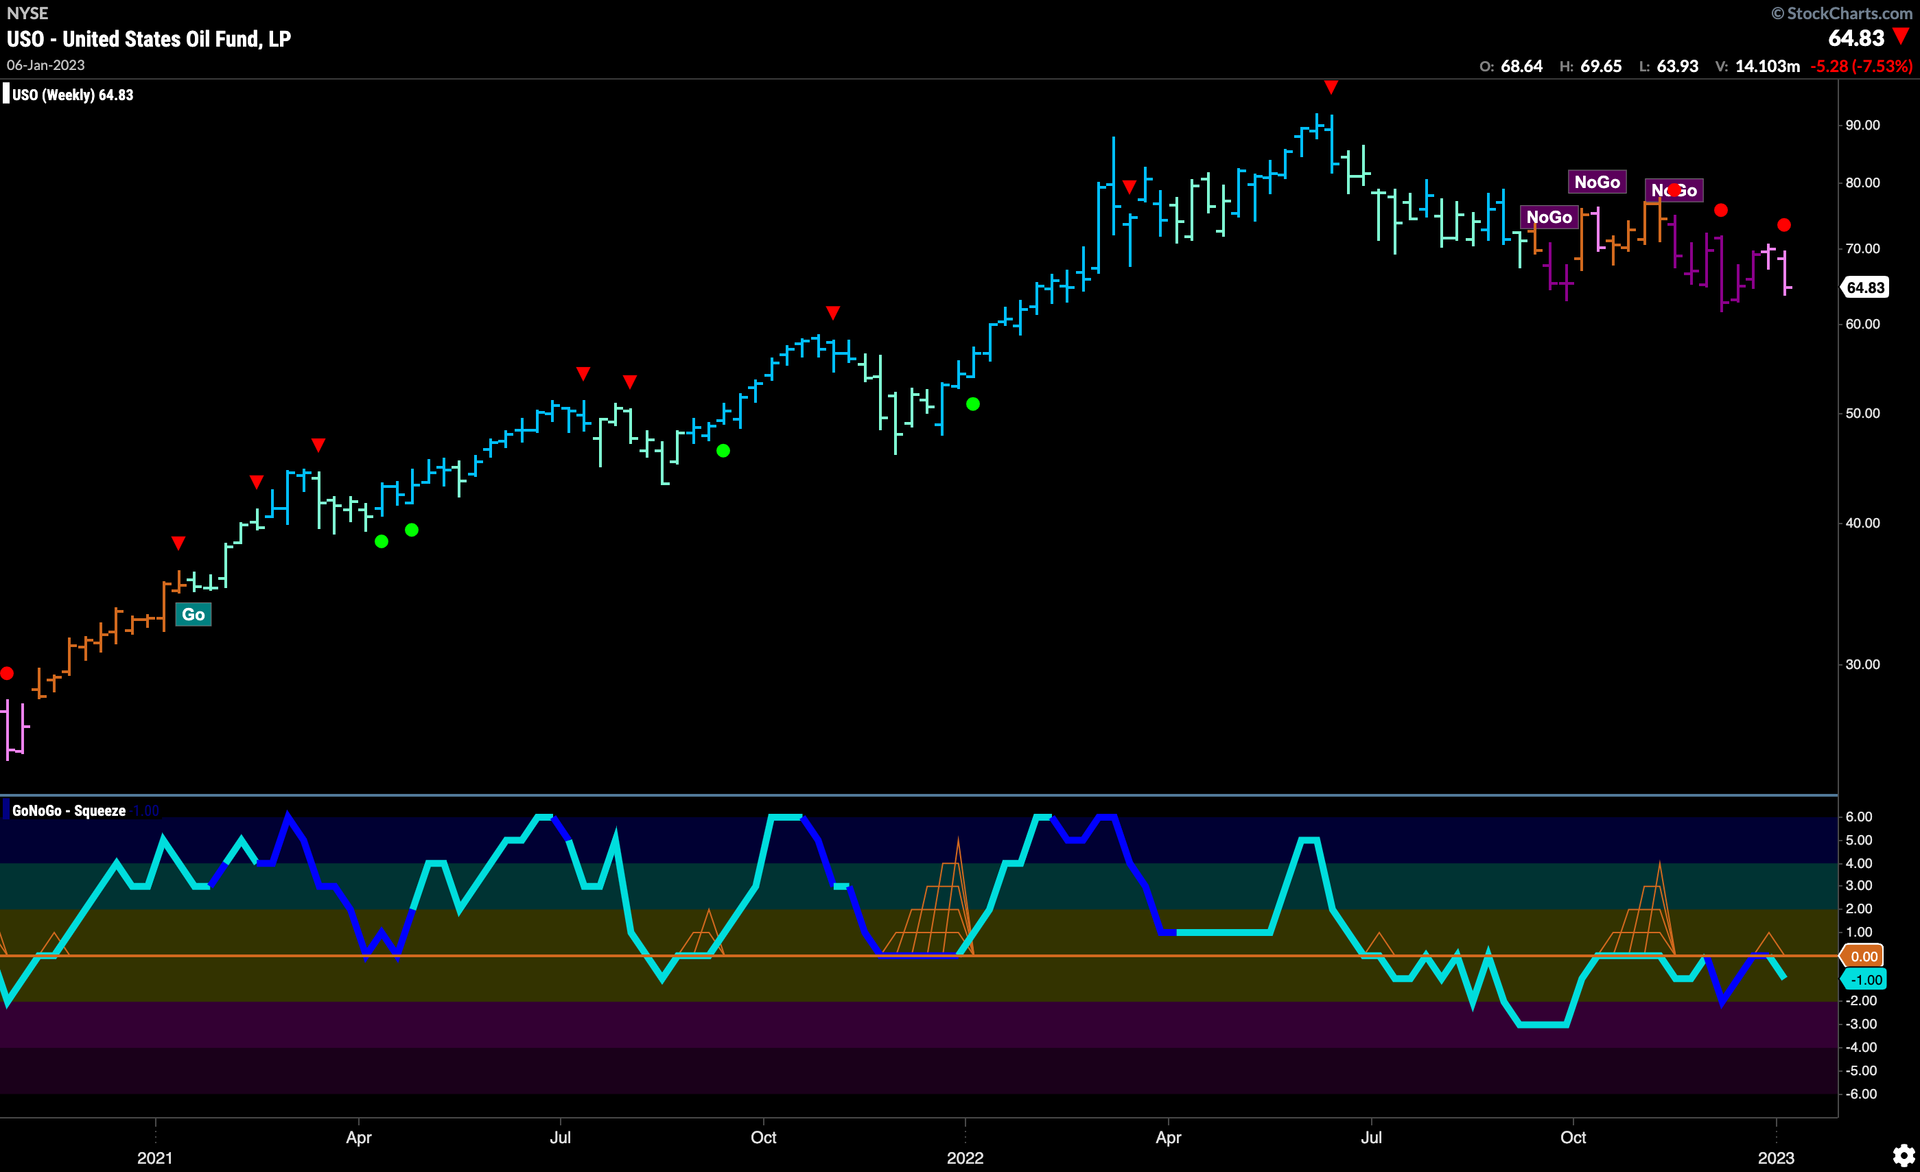
Task: Click the red triangle near October 2021 high
Action: (833, 312)
